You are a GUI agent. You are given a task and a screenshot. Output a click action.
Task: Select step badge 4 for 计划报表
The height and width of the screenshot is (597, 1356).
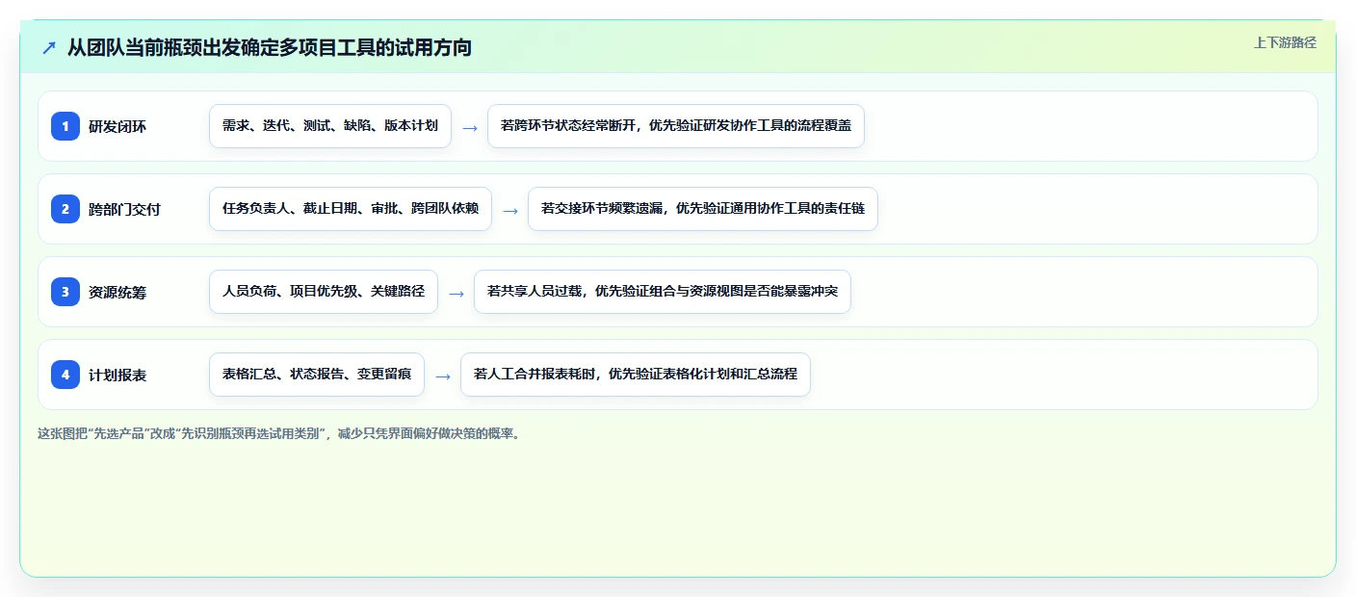(65, 374)
